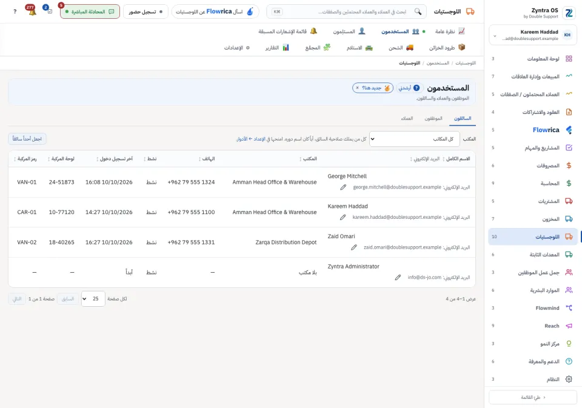Viewport: 582px width, 408px height.
Task: Open المبيعات وإدارة العلاقات in sidebar
Action: pos(532,76)
